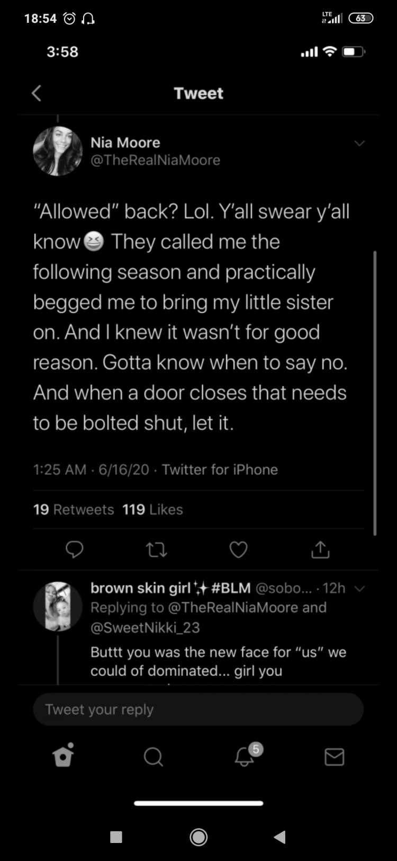Like the tweet with the heart icon
This screenshot has width=397, height=861.
coord(238,550)
